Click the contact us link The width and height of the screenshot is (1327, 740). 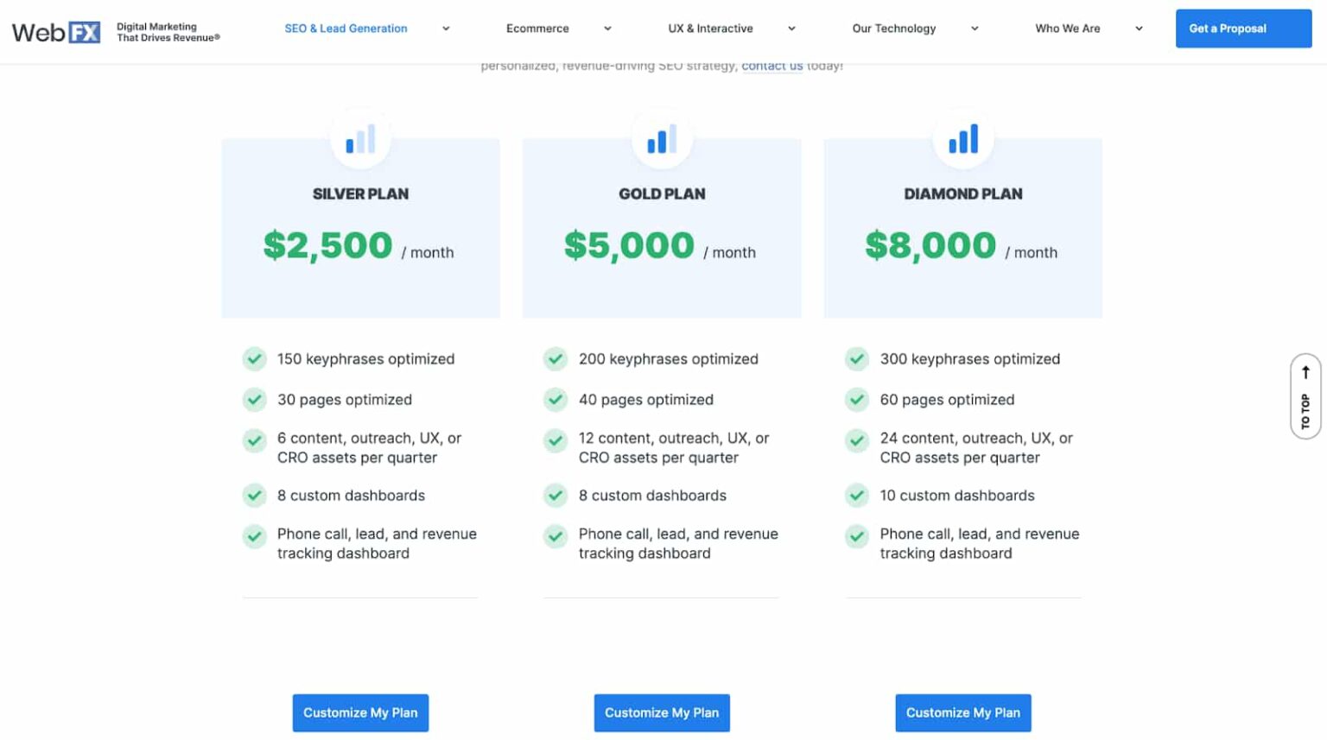(x=772, y=66)
